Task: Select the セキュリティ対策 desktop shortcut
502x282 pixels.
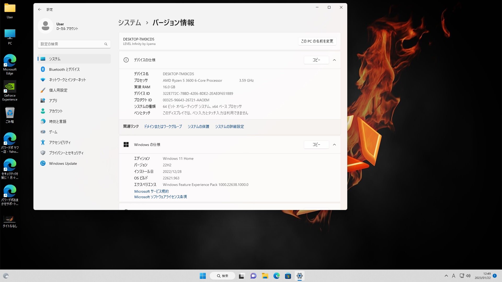Action: pos(10,169)
